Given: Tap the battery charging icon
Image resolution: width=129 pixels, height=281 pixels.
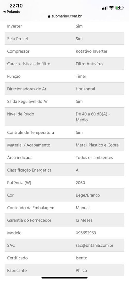Looking at the screenshot, I should pyautogui.click(x=119, y=8).
